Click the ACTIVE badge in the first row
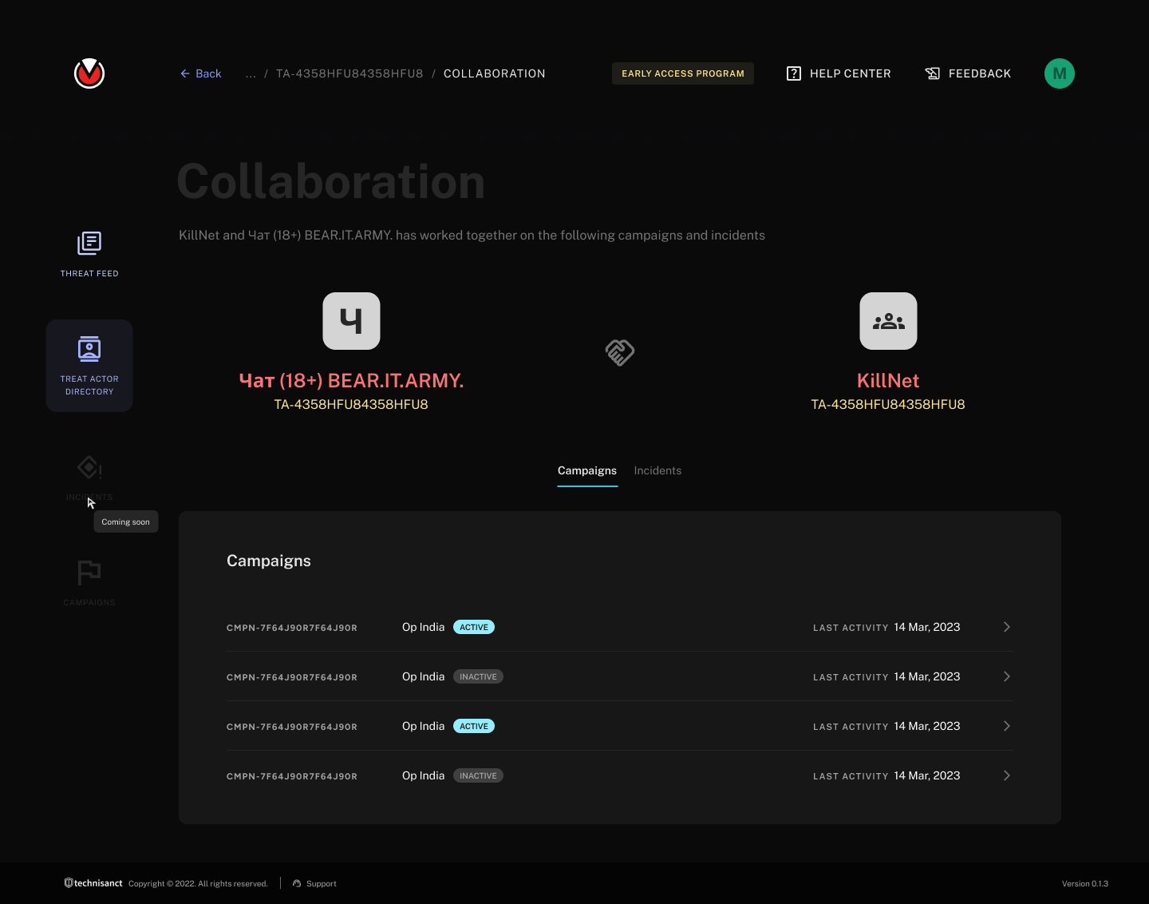 click(474, 627)
